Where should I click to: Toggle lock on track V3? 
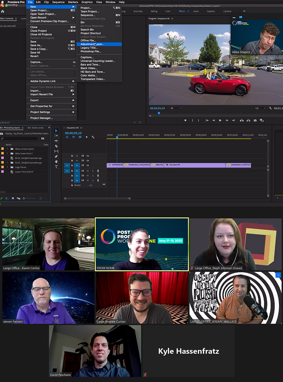[72, 156]
